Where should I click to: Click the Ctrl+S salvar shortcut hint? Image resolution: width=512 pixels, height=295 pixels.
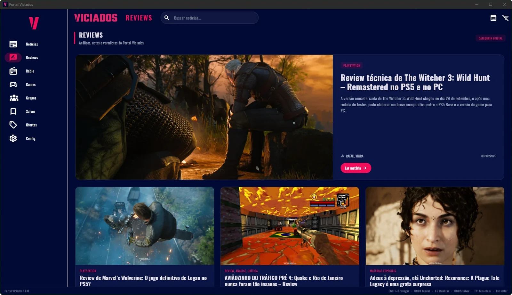462,291
